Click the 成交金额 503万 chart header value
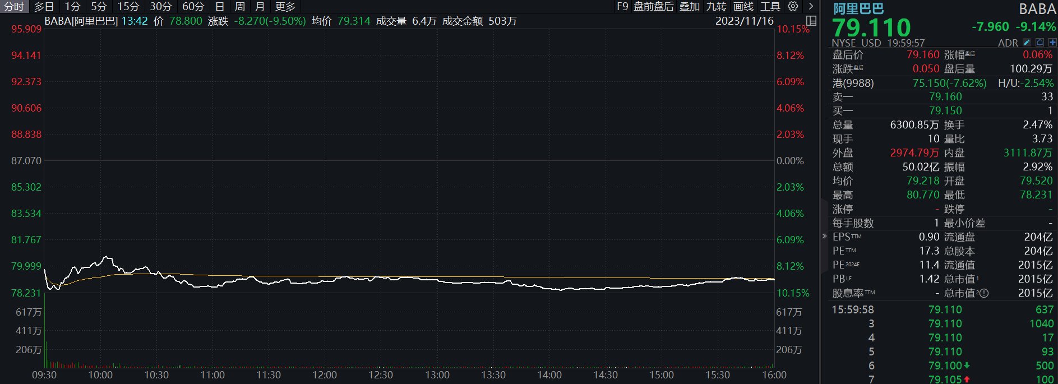The image size is (1058, 384). click(502, 21)
